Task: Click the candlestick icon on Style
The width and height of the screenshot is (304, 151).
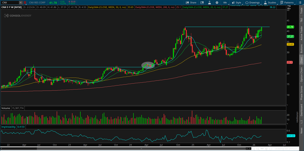Action: point(233,3)
